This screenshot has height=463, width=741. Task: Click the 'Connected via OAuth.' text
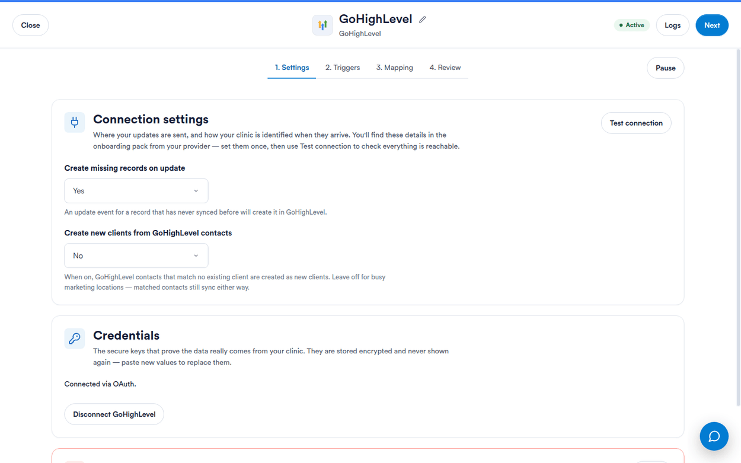pos(100,384)
